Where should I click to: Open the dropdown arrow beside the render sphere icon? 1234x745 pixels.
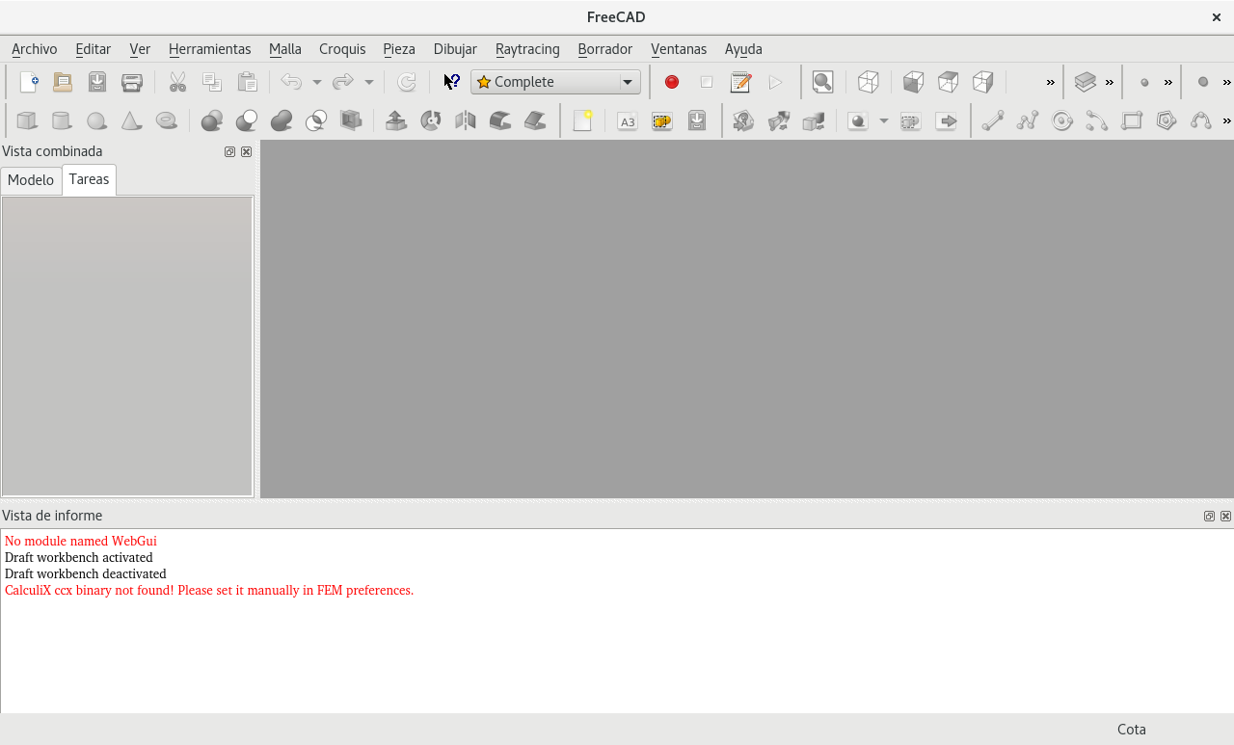(883, 120)
